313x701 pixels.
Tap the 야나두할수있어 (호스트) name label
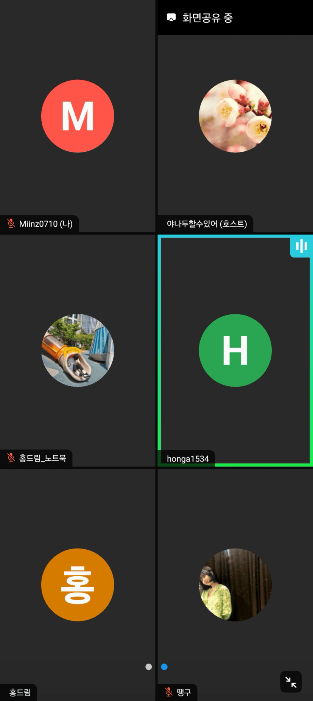[207, 224]
